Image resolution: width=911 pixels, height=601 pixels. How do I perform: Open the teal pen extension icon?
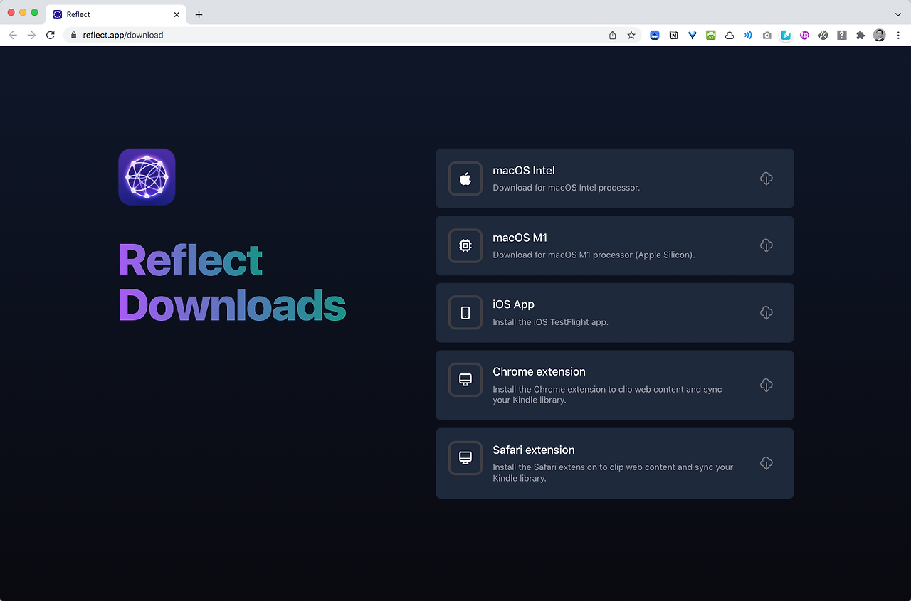tap(786, 35)
